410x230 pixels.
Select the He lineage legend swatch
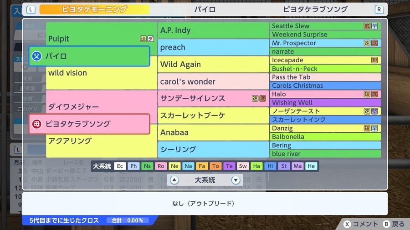pos(311,166)
